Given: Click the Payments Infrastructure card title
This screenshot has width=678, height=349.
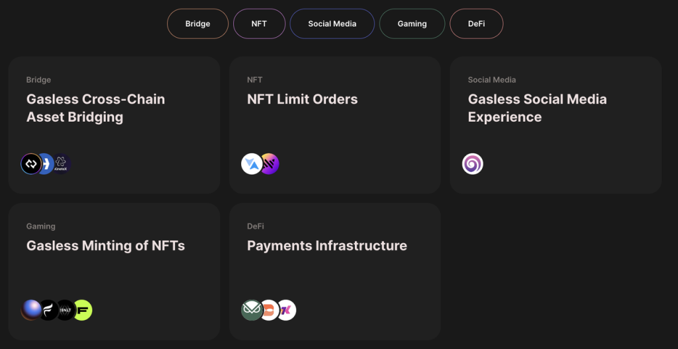Looking at the screenshot, I should (x=326, y=246).
